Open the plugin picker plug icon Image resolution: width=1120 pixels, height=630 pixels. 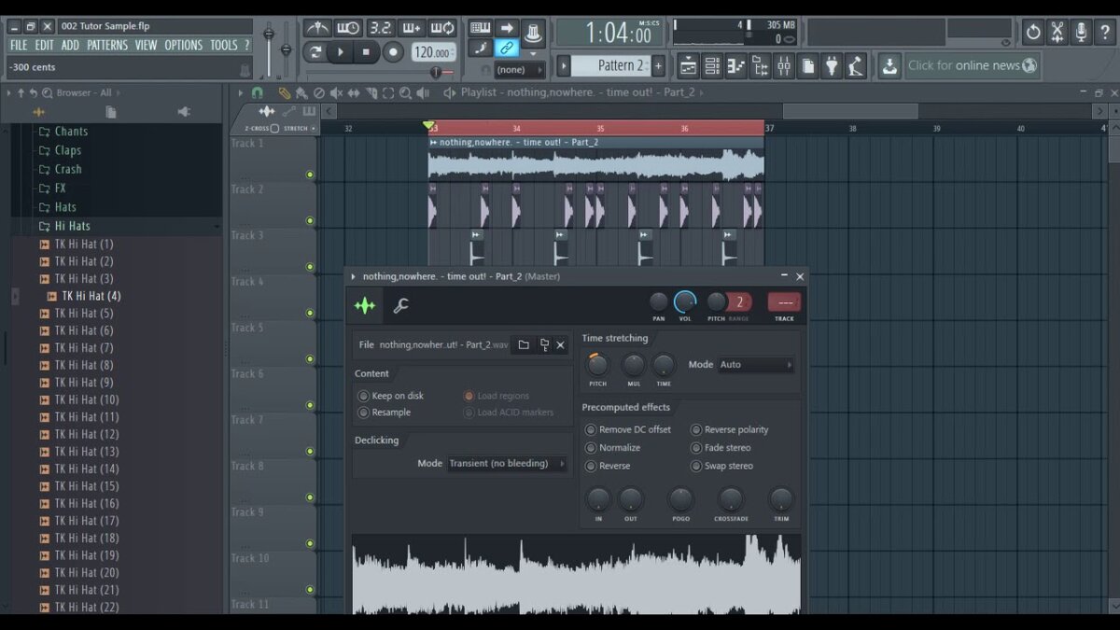coord(832,65)
